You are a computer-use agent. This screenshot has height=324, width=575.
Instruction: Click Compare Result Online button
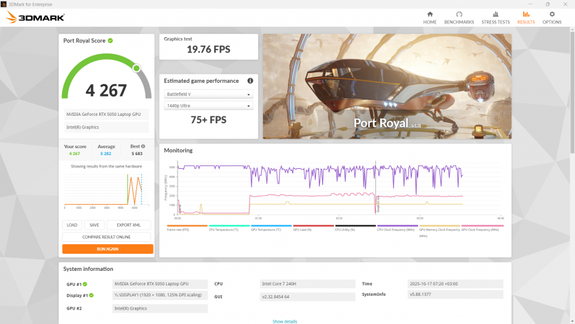(107, 236)
